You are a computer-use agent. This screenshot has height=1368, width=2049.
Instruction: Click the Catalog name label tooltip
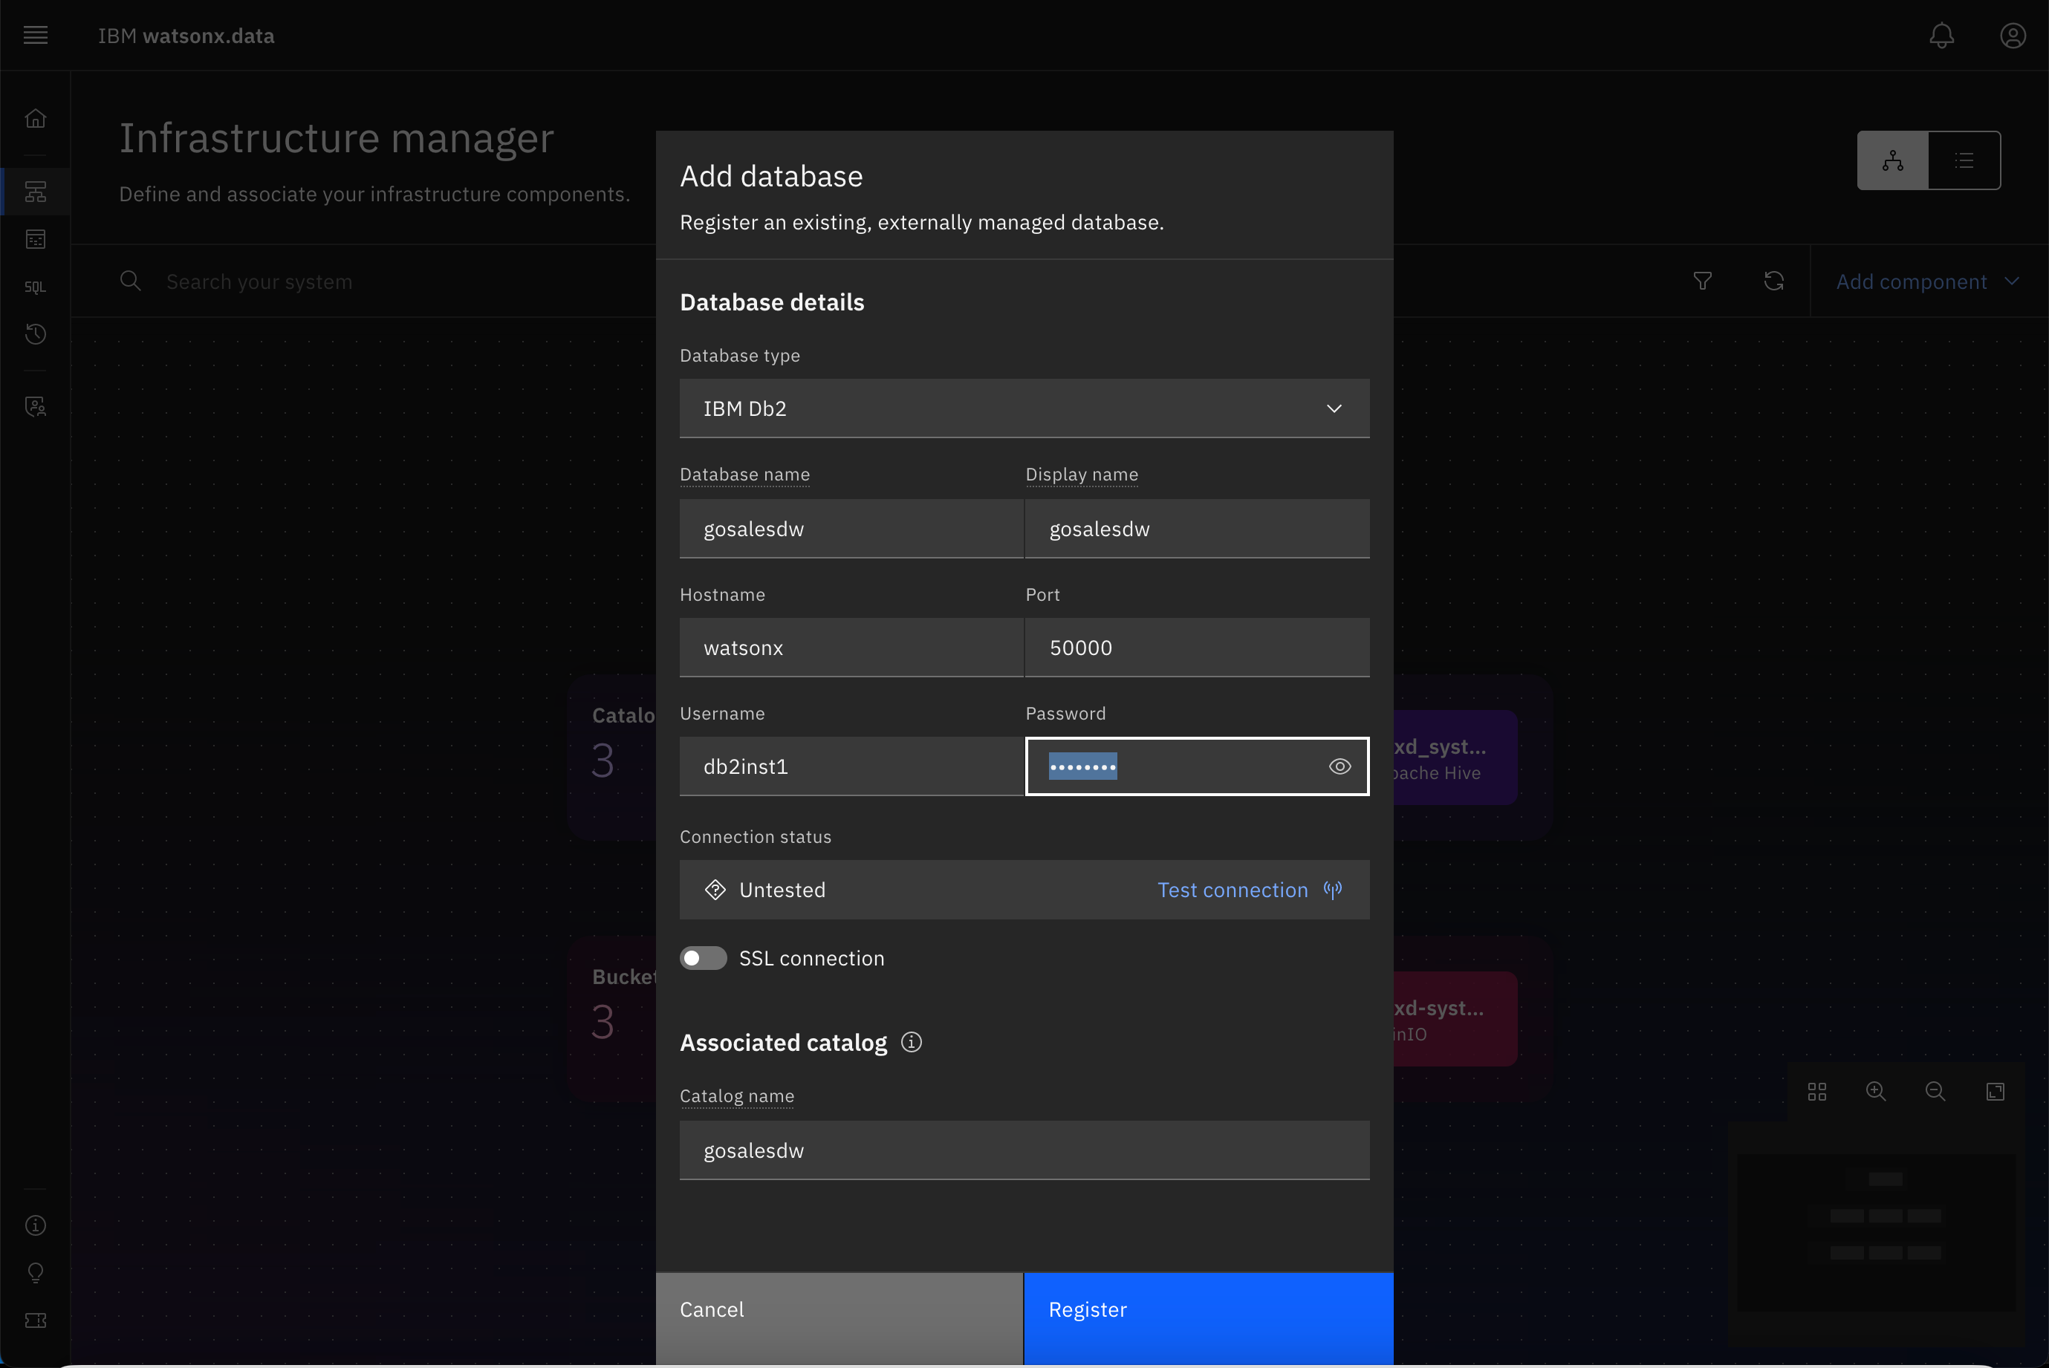(x=736, y=1095)
